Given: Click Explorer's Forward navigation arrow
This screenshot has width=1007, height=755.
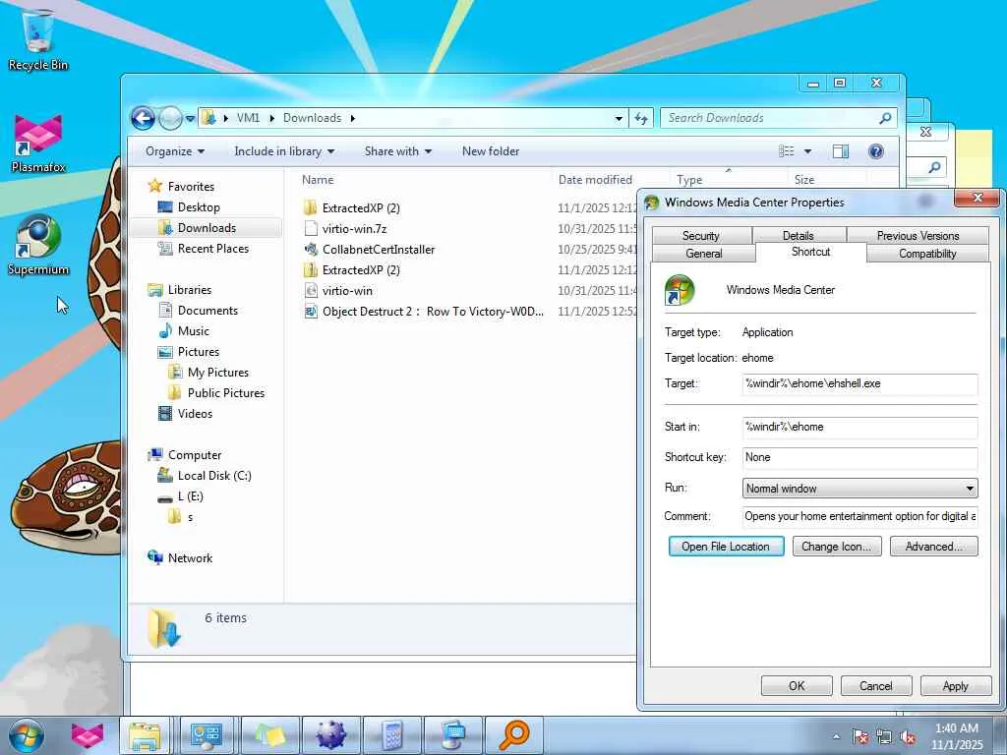Looking at the screenshot, I should click(169, 118).
